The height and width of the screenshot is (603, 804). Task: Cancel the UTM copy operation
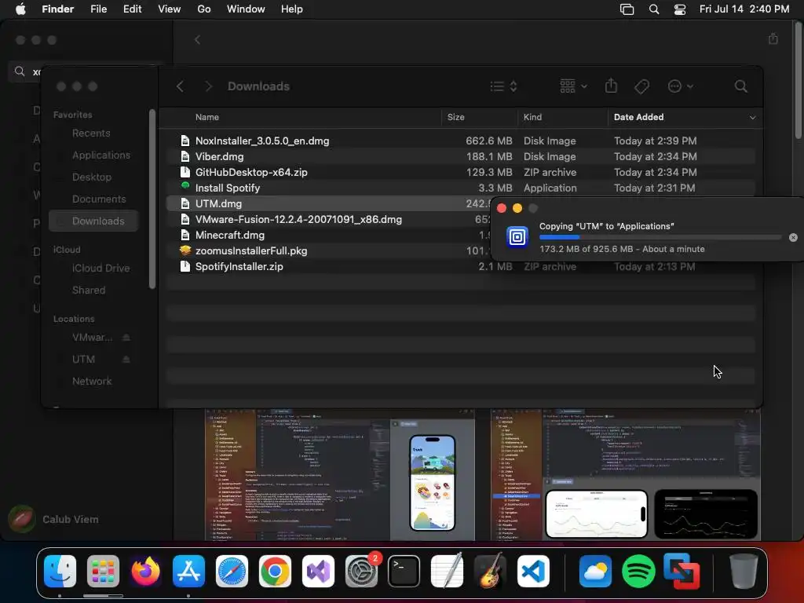(793, 237)
